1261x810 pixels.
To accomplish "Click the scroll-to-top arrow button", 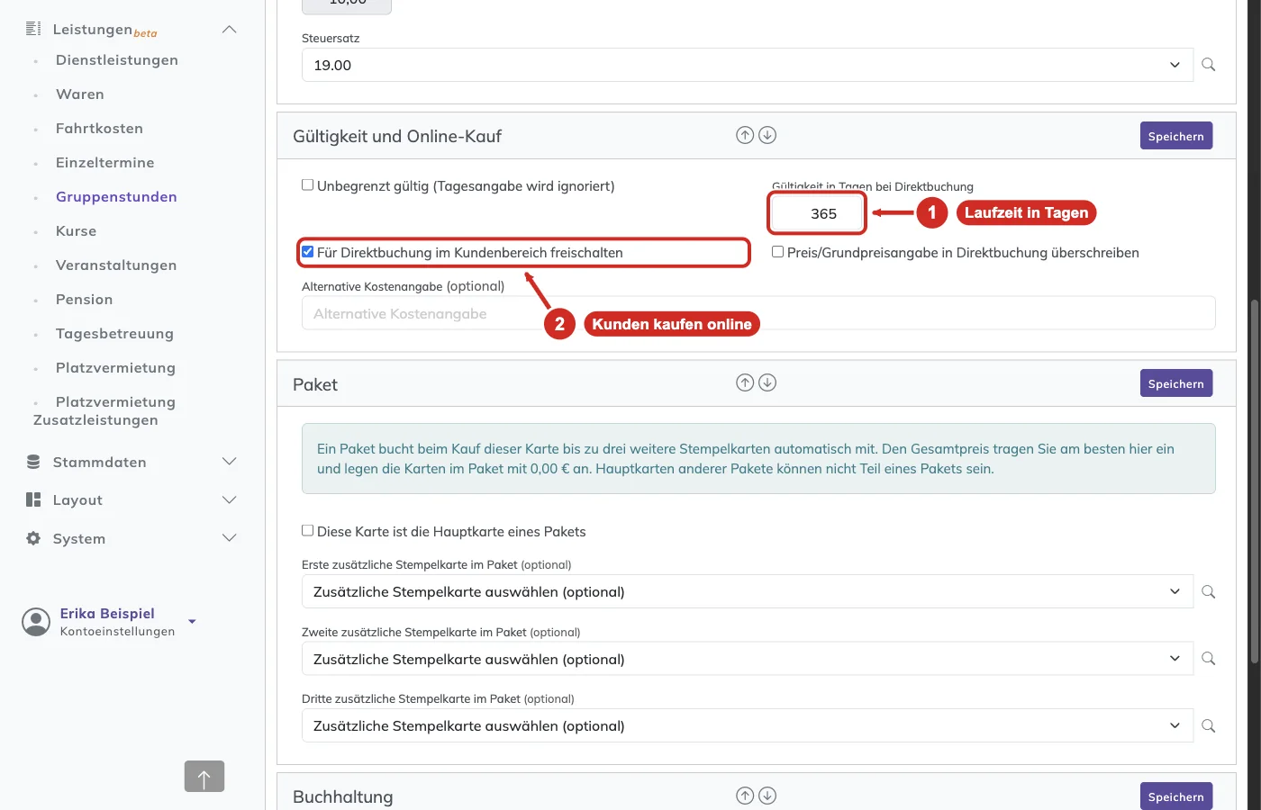I will tap(204, 777).
